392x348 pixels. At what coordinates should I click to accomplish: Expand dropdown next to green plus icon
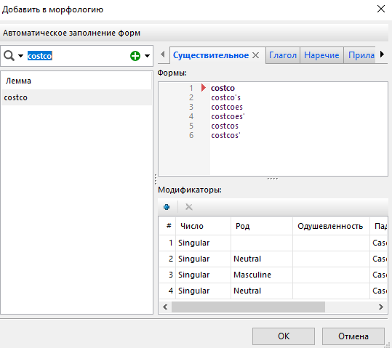point(147,56)
